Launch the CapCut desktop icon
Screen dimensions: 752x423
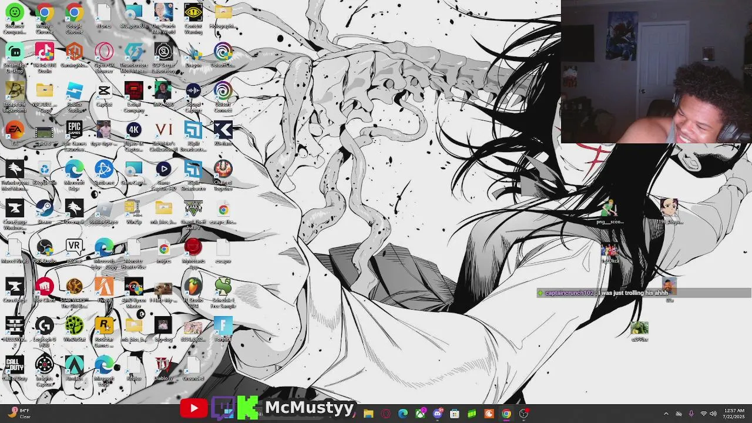coord(104,94)
